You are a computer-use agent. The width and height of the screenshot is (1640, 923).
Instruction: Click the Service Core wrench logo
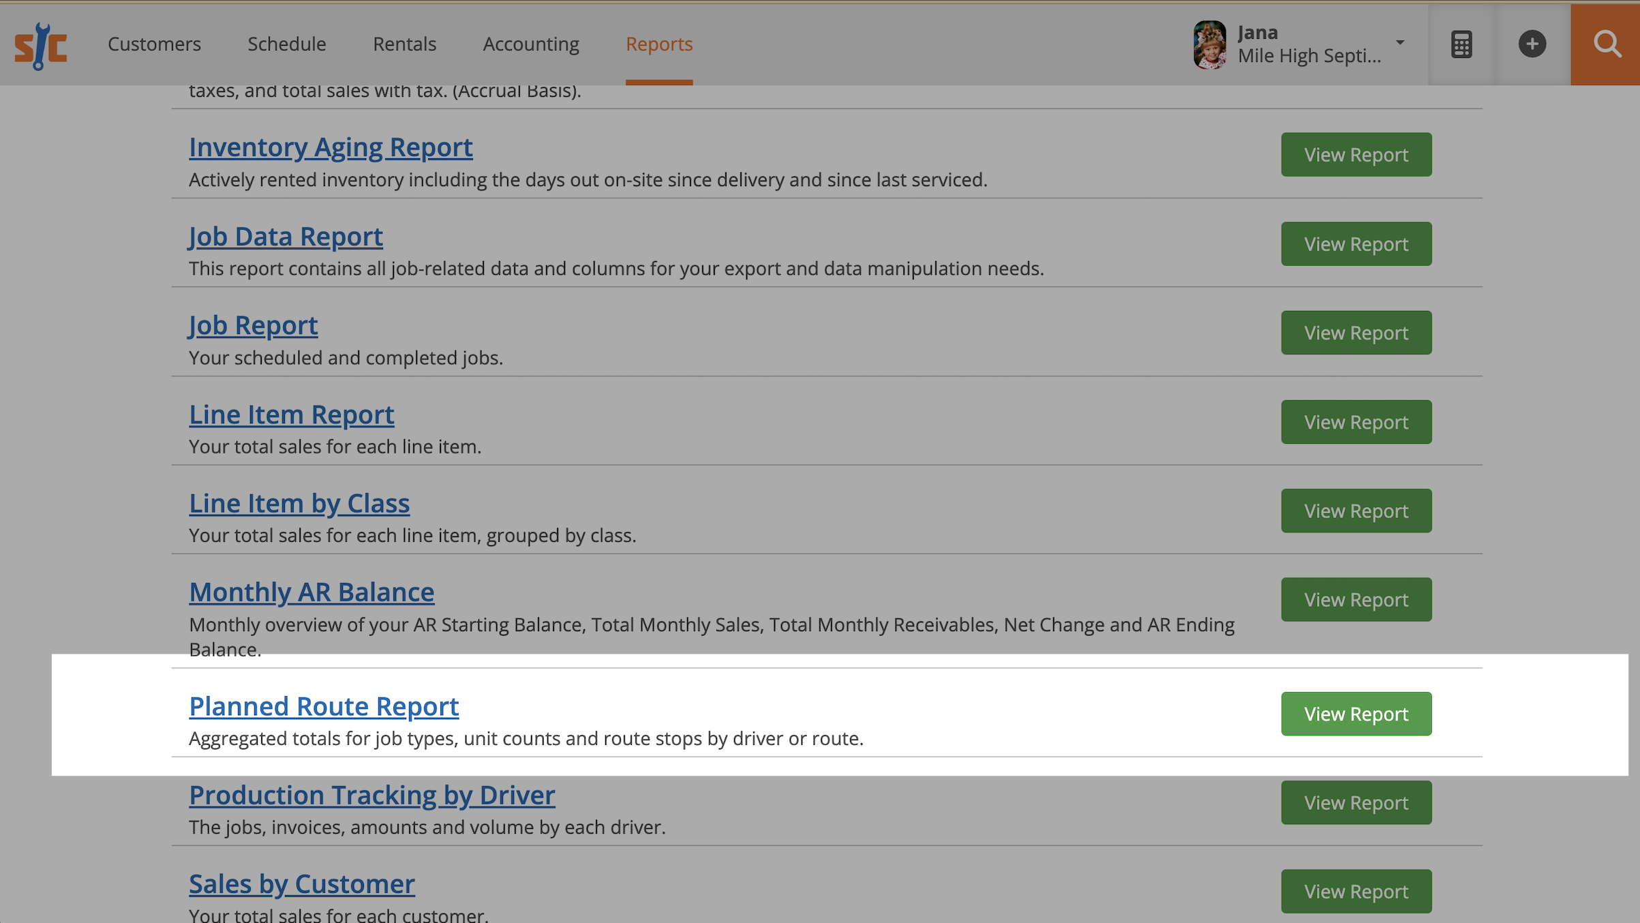41,45
